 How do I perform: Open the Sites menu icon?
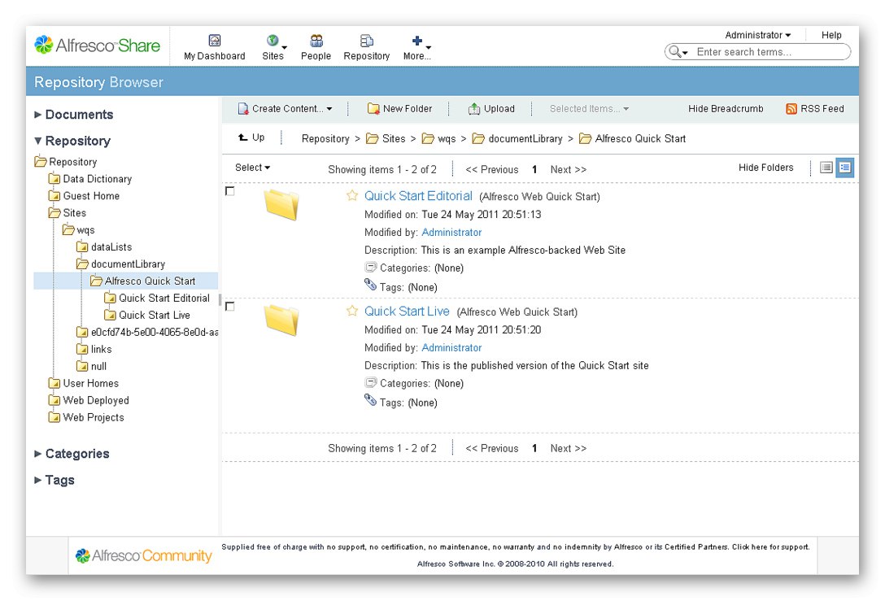272,40
